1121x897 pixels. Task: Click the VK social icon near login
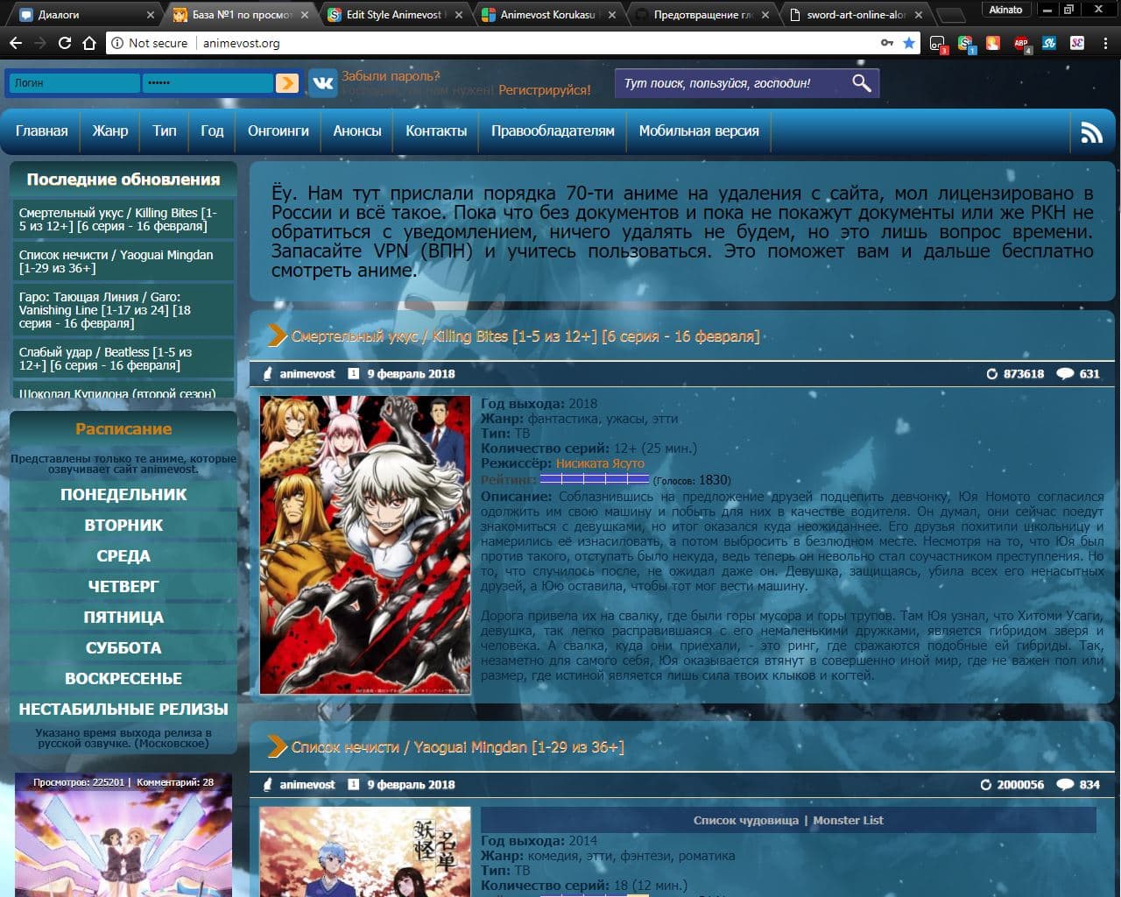323,82
